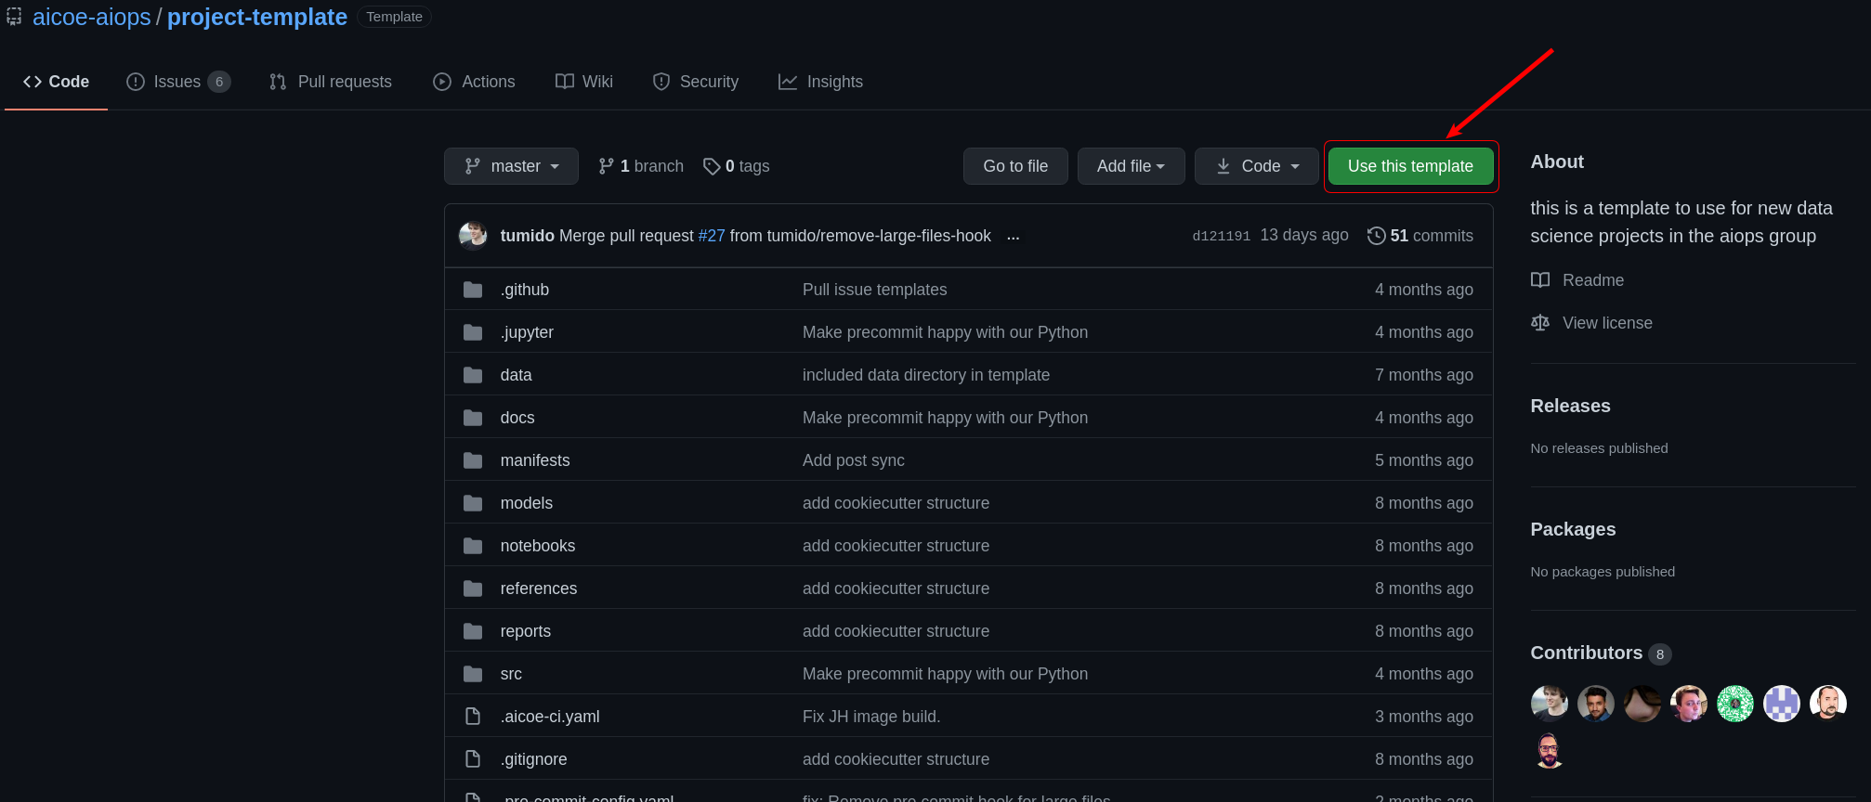Open the 'Add post sync' commit message

(x=854, y=460)
